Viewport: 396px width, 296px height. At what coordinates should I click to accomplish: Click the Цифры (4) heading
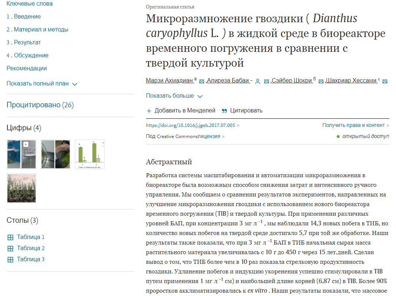click(x=24, y=128)
